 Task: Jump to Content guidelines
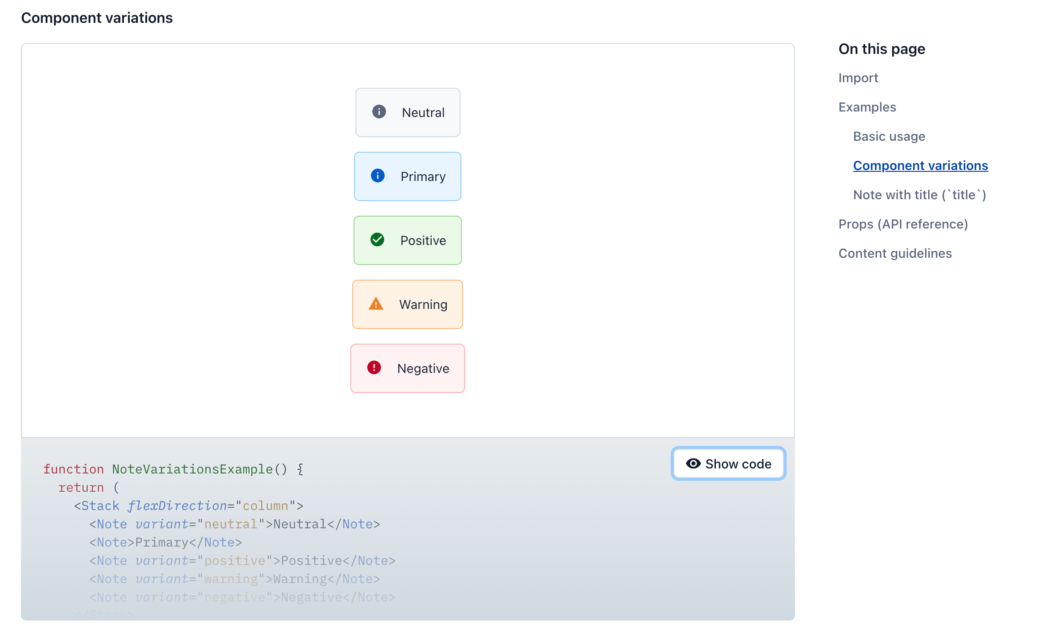(895, 253)
